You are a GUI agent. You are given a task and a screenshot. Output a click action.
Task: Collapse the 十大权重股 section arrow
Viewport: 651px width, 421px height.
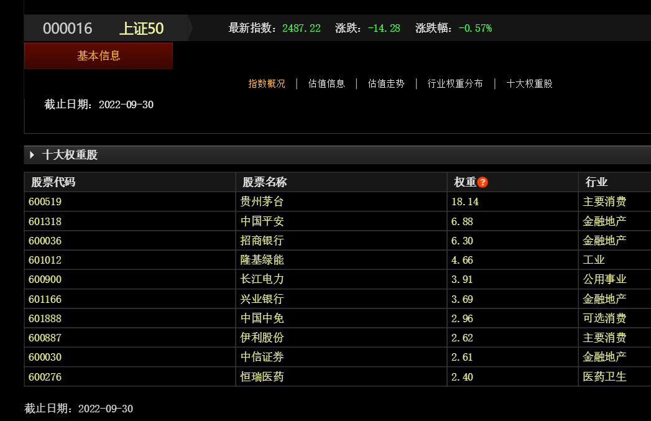coord(32,155)
